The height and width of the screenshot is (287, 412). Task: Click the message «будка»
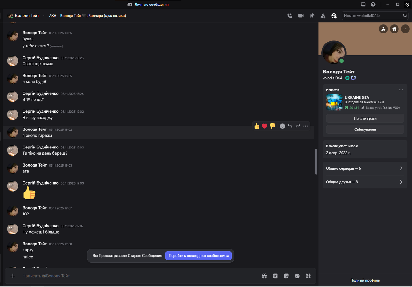[28, 39]
